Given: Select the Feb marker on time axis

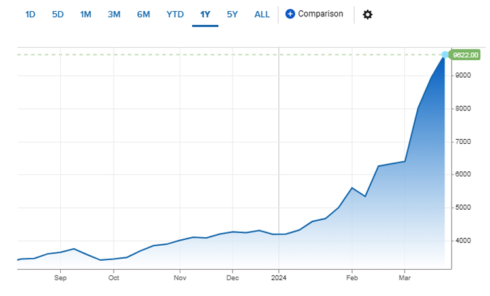Looking at the screenshot, I should pos(351,277).
